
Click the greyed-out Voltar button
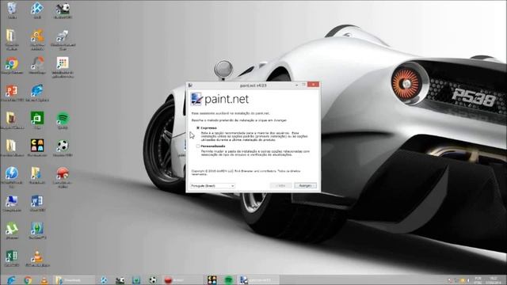pos(280,185)
